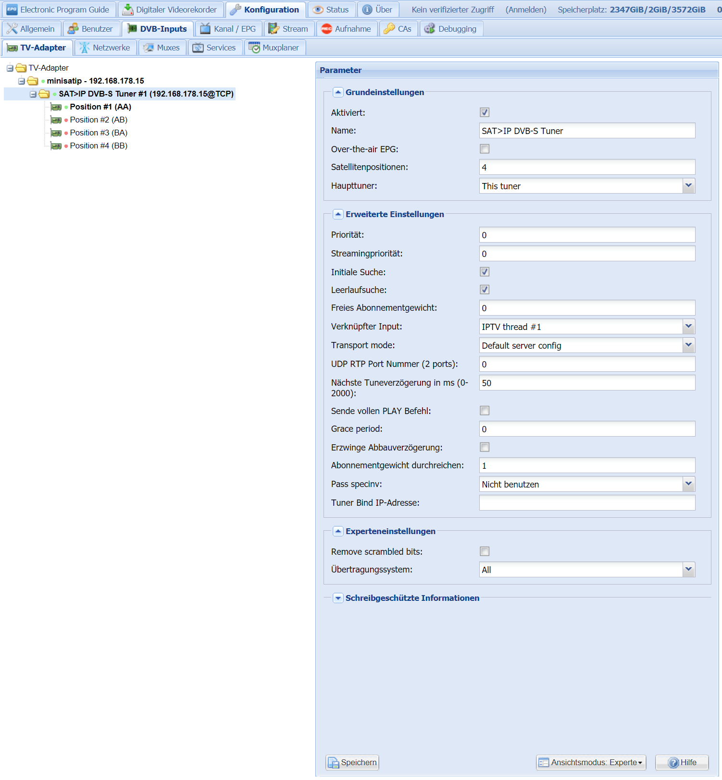Click the eye icon on the Status tab
This screenshot has height=780, width=722.
(318, 10)
